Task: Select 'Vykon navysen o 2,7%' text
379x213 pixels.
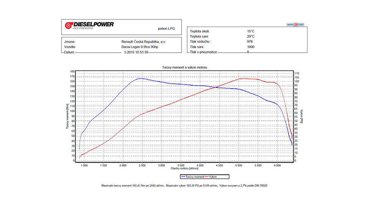Action: tap(233, 186)
